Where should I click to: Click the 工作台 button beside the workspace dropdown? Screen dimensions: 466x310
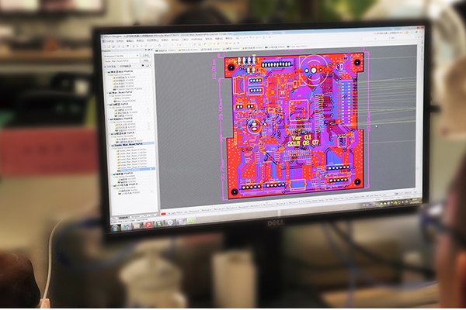[x=146, y=55]
